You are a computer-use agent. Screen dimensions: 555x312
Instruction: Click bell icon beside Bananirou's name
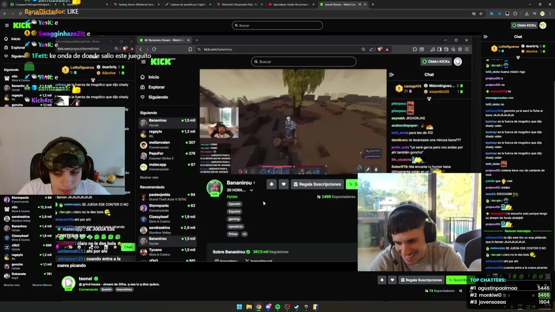271,184
